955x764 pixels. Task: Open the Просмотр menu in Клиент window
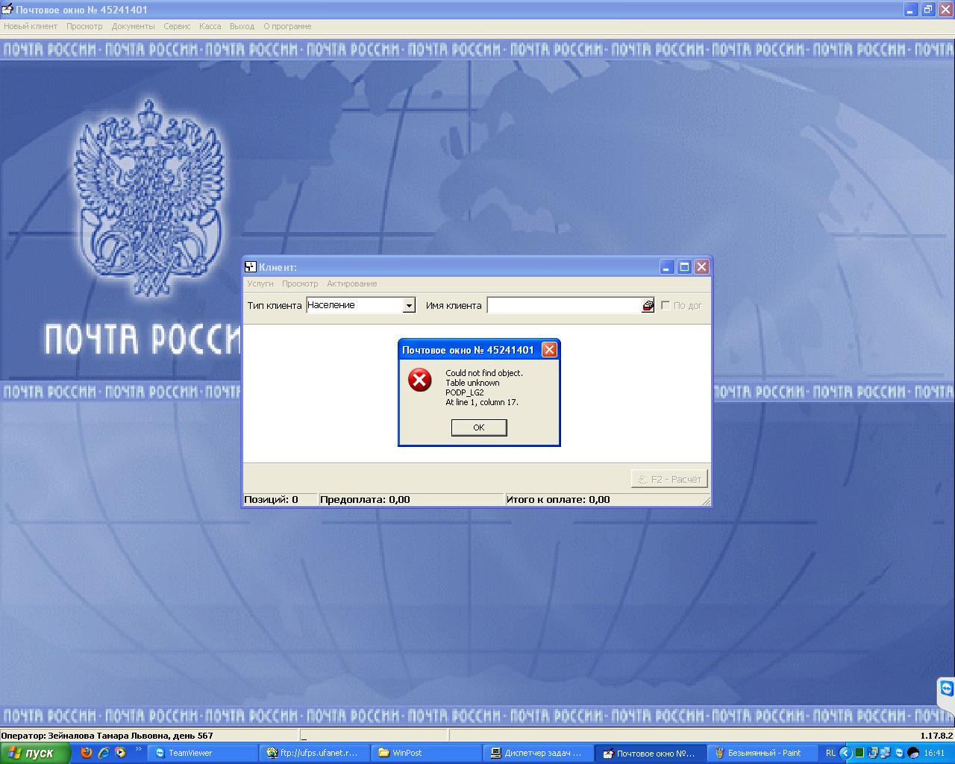tap(300, 284)
